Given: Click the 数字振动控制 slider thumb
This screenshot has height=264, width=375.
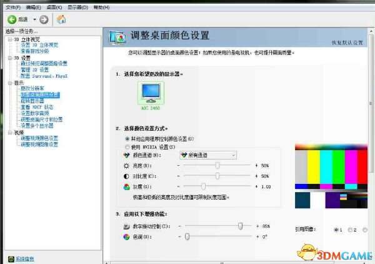Looking at the screenshot, I should (x=241, y=226).
